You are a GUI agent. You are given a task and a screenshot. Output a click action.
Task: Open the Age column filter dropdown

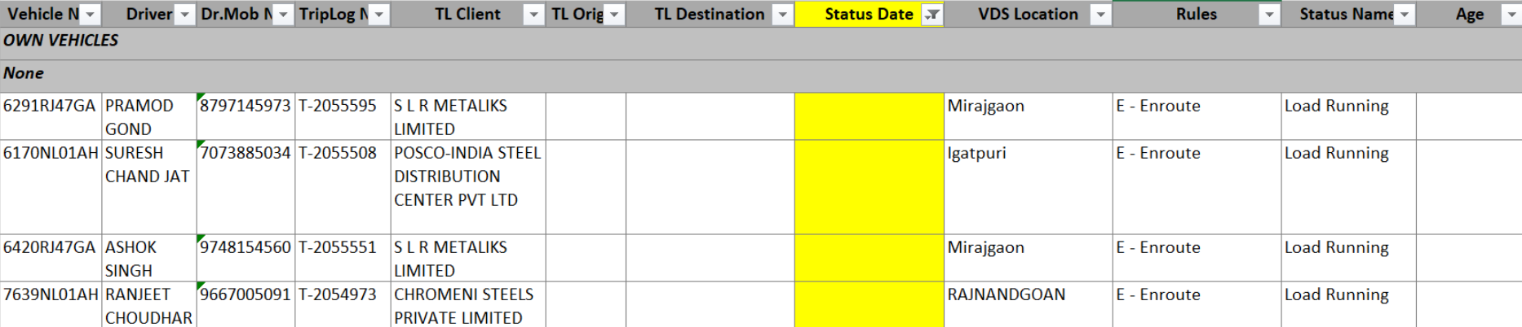coord(1510,15)
